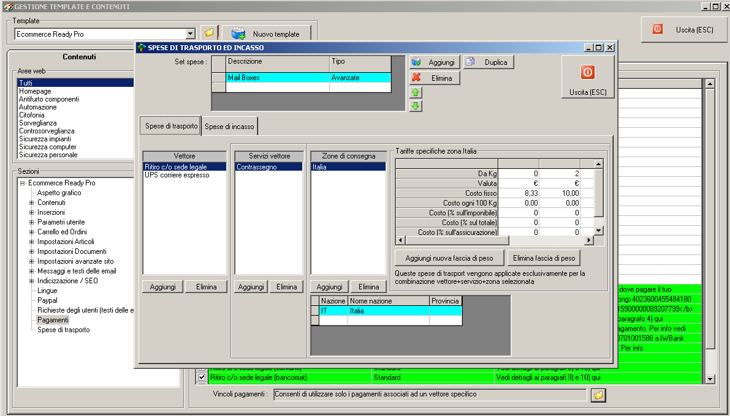Click Duplica to copy the set spese
Viewport: 730px width, 416px height.
tap(489, 62)
